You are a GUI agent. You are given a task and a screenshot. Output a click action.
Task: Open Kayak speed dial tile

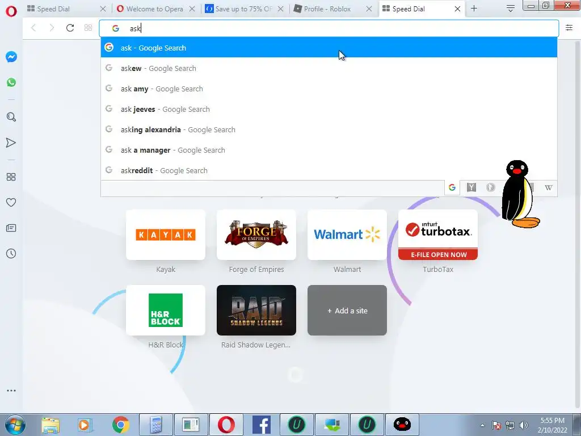[166, 234]
